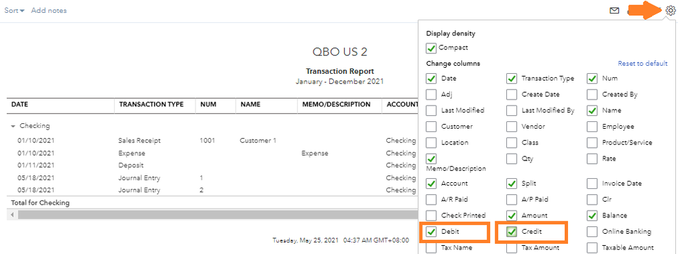This screenshot has width=678, height=254.
Task: Enable the Rate column checkbox
Action: [x=592, y=158]
